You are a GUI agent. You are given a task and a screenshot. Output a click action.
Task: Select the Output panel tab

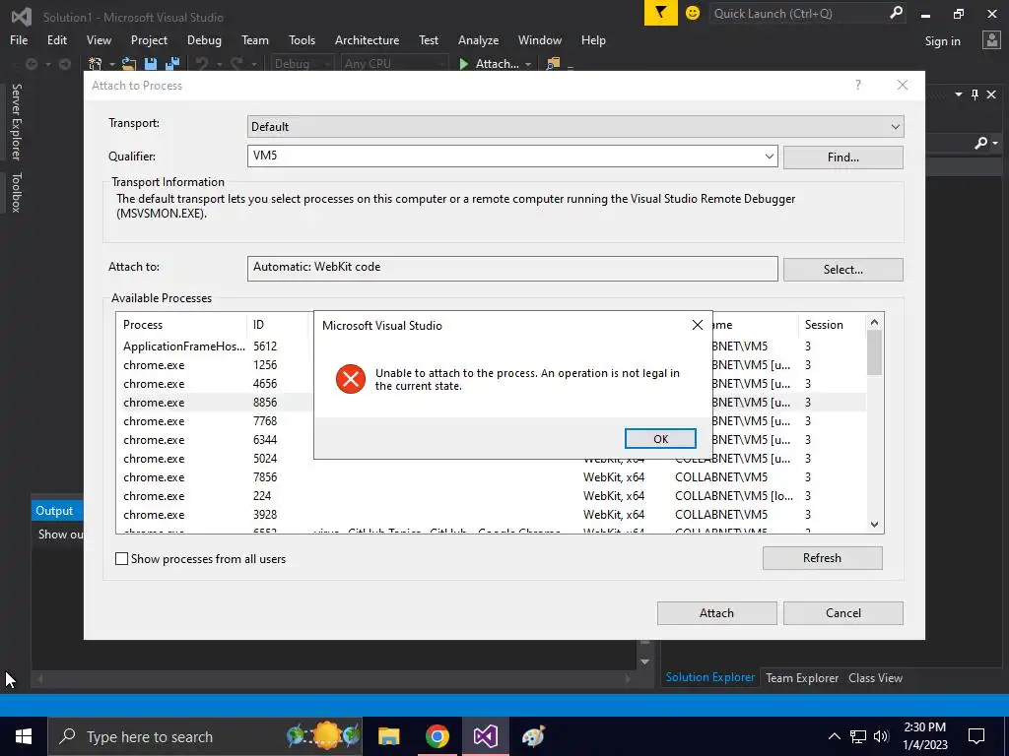(x=55, y=511)
